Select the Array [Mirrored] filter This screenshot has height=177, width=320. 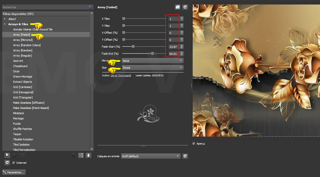coord(23,40)
